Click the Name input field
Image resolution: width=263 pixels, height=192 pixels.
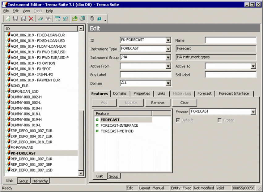pyautogui.click(x=230, y=40)
